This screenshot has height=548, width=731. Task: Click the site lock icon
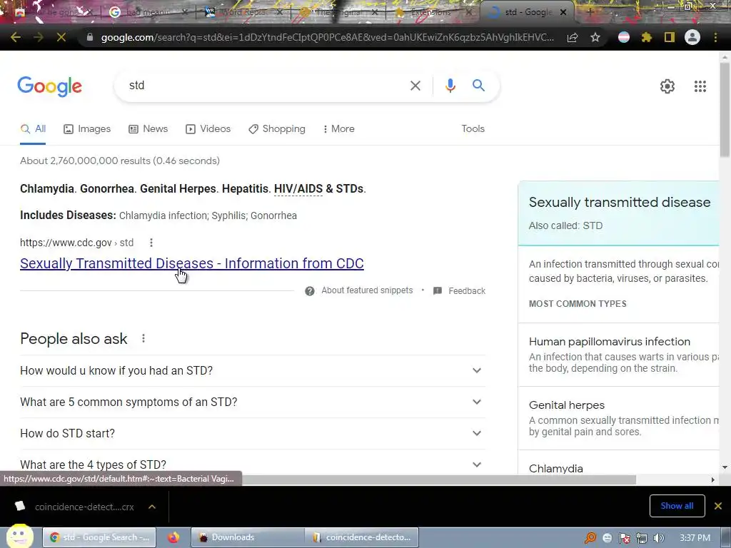(90, 37)
